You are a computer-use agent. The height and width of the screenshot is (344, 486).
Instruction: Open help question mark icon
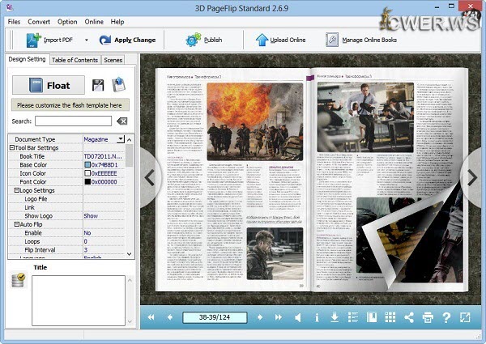446,317
